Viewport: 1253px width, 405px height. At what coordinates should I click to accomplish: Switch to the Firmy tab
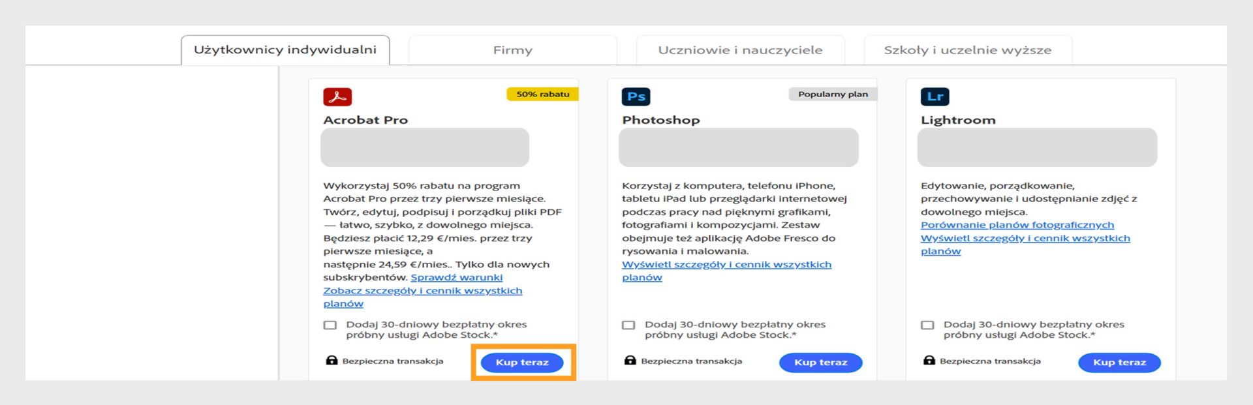point(512,50)
